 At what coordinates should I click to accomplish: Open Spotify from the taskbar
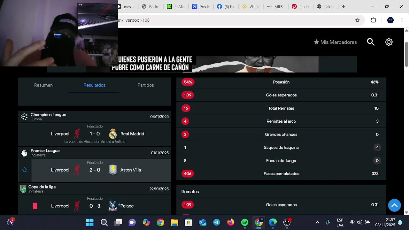245,222
